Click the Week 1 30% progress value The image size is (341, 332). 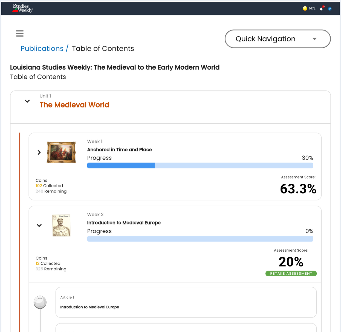pos(307,158)
